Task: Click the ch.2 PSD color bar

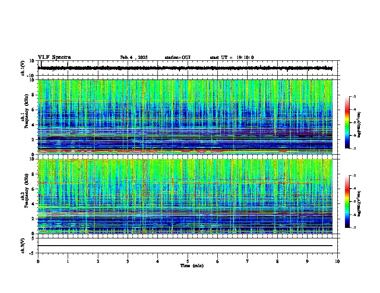Action: (x=347, y=202)
